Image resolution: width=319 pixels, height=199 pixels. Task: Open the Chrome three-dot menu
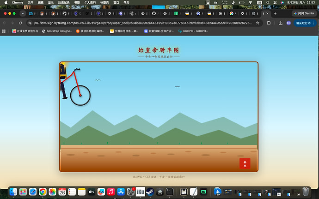coord(313,23)
